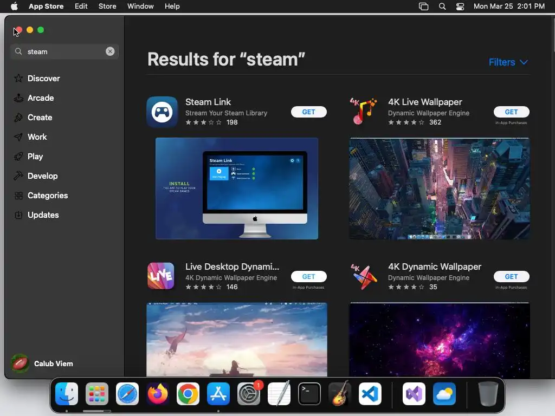Get Live Desktop Dynamic wallpaper app
Image resolution: width=555 pixels, height=416 pixels.
coord(308,277)
